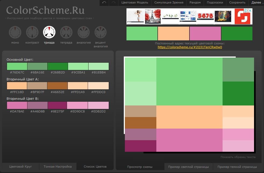Open the Далее menu
The image size is (264, 173).
(x=257, y=2)
